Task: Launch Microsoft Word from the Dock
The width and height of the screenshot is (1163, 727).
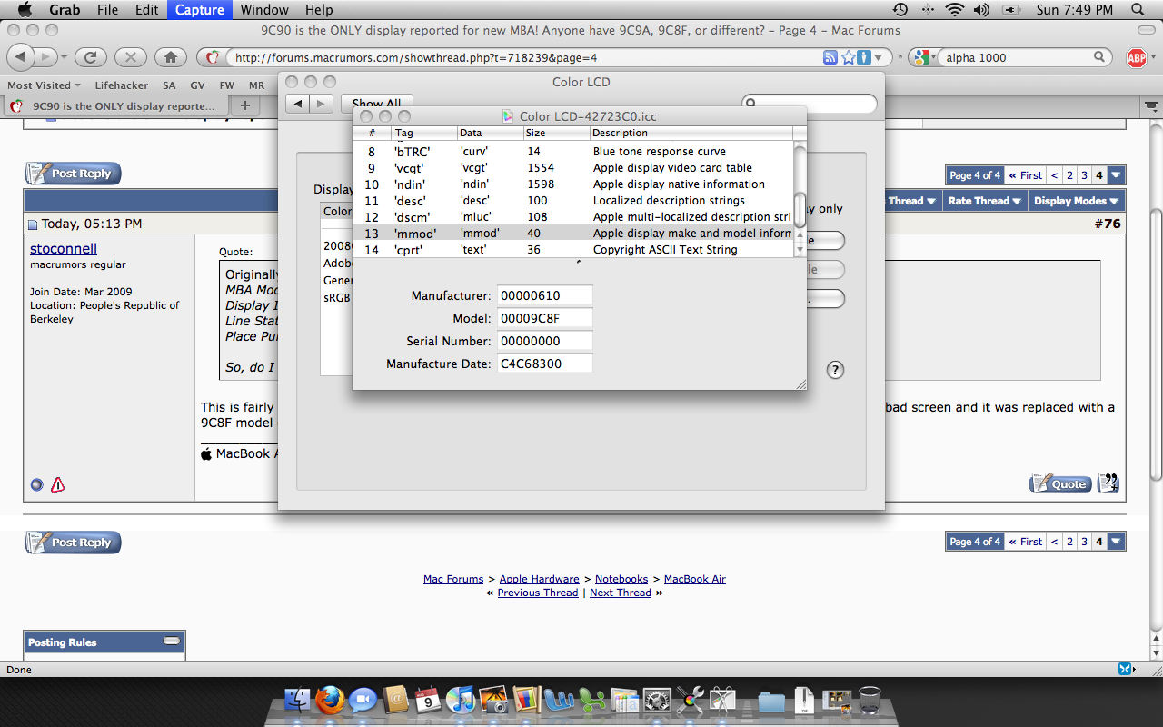Action: 558,700
